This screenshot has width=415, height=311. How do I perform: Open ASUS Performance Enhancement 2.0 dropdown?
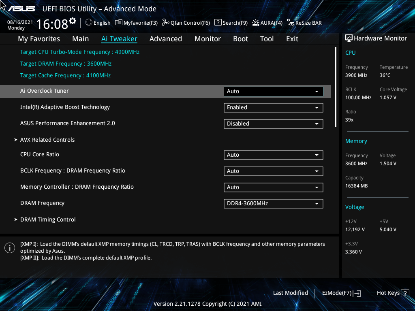[274, 124]
